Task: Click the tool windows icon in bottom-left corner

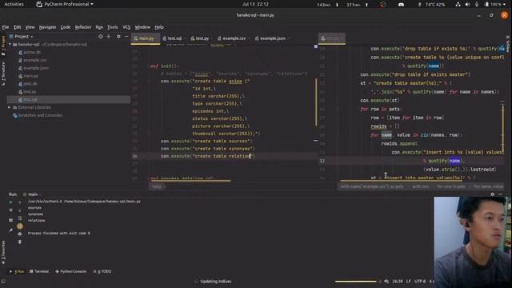Action: point(3,281)
